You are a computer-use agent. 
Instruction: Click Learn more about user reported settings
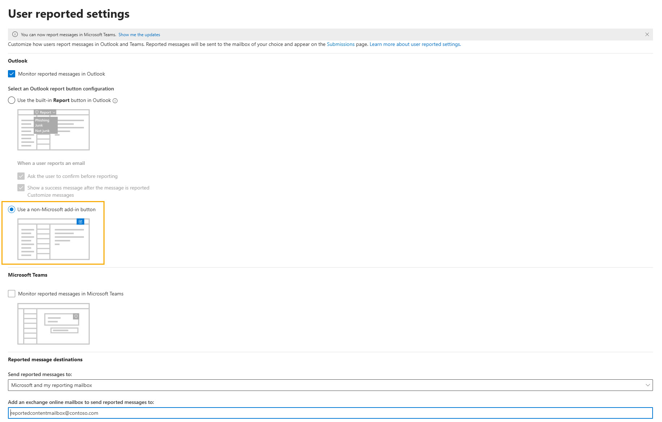point(415,44)
